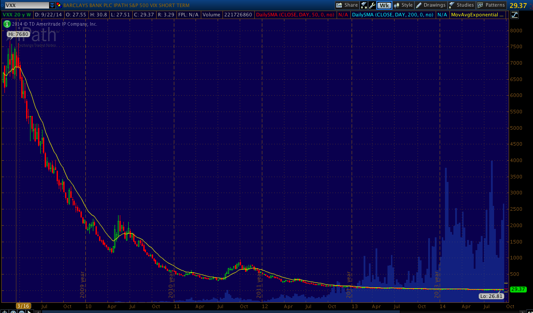Click the 29.37 current price label
Screen dimensions: 533x313
(518, 289)
